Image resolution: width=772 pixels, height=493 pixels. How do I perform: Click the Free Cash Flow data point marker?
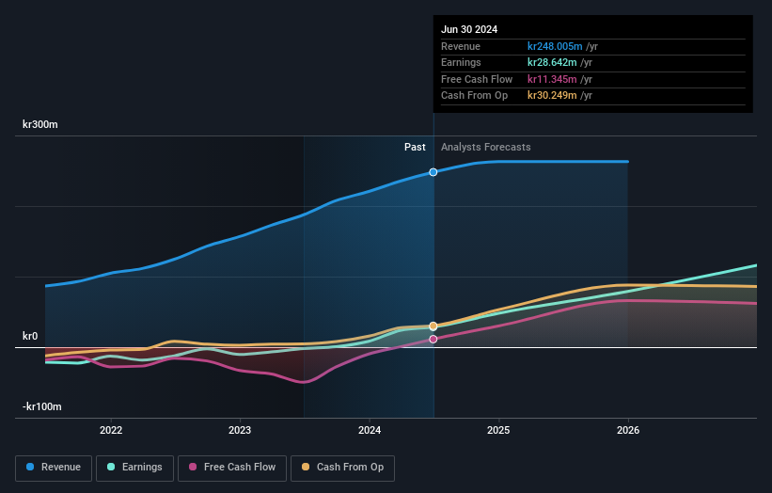coord(433,339)
